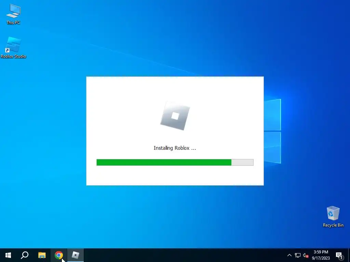
Task: Open taskbar search magnifier
Action: point(25,255)
